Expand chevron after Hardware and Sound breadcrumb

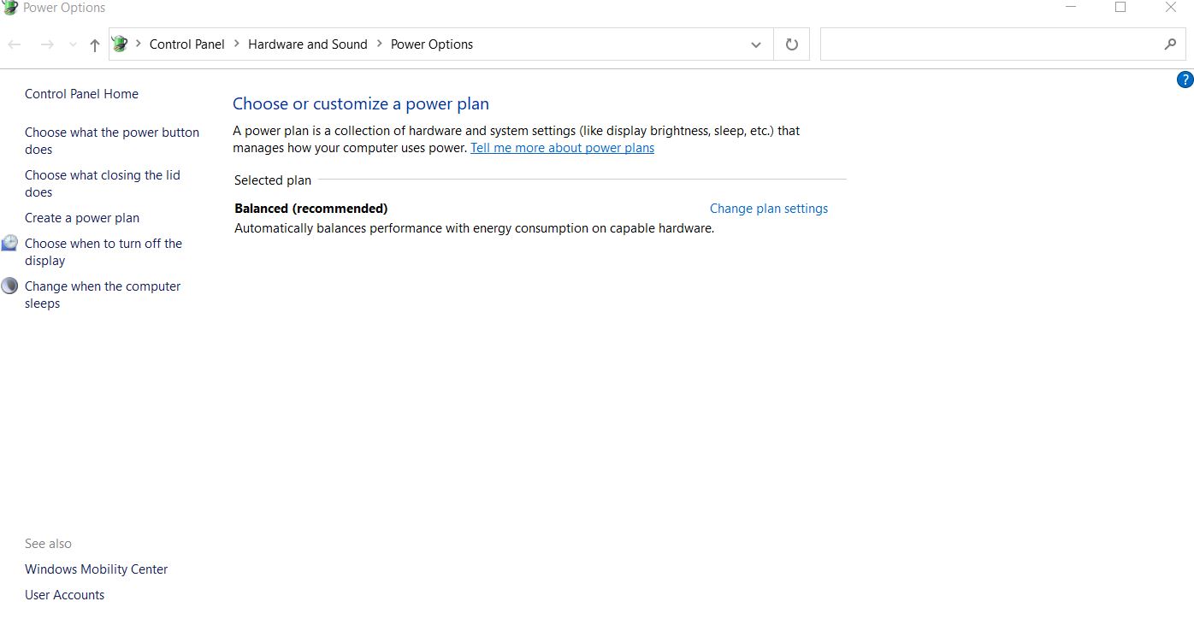380,44
